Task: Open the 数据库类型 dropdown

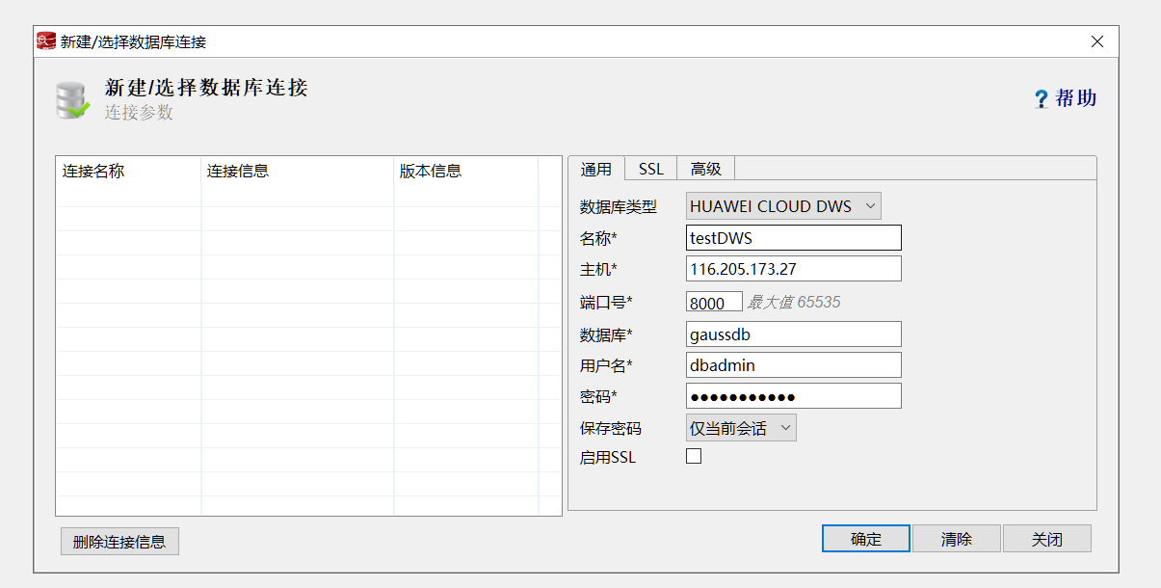Action: (x=783, y=206)
